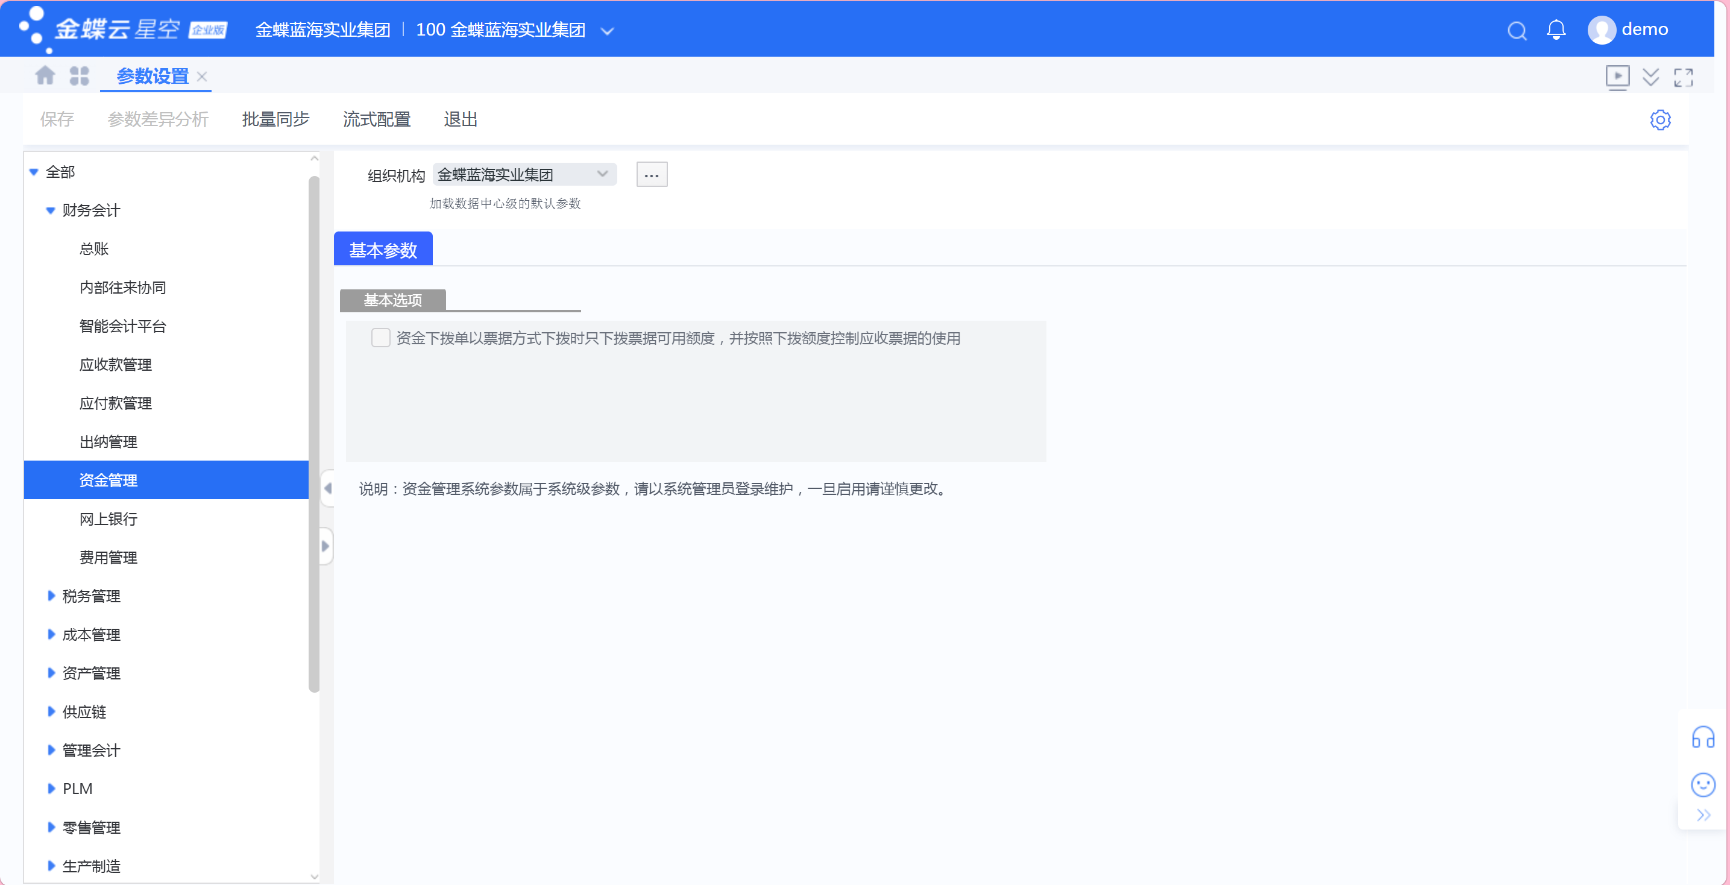The width and height of the screenshot is (1730, 885).
Task: Expand the 管理会计 node
Action: click(x=51, y=750)
